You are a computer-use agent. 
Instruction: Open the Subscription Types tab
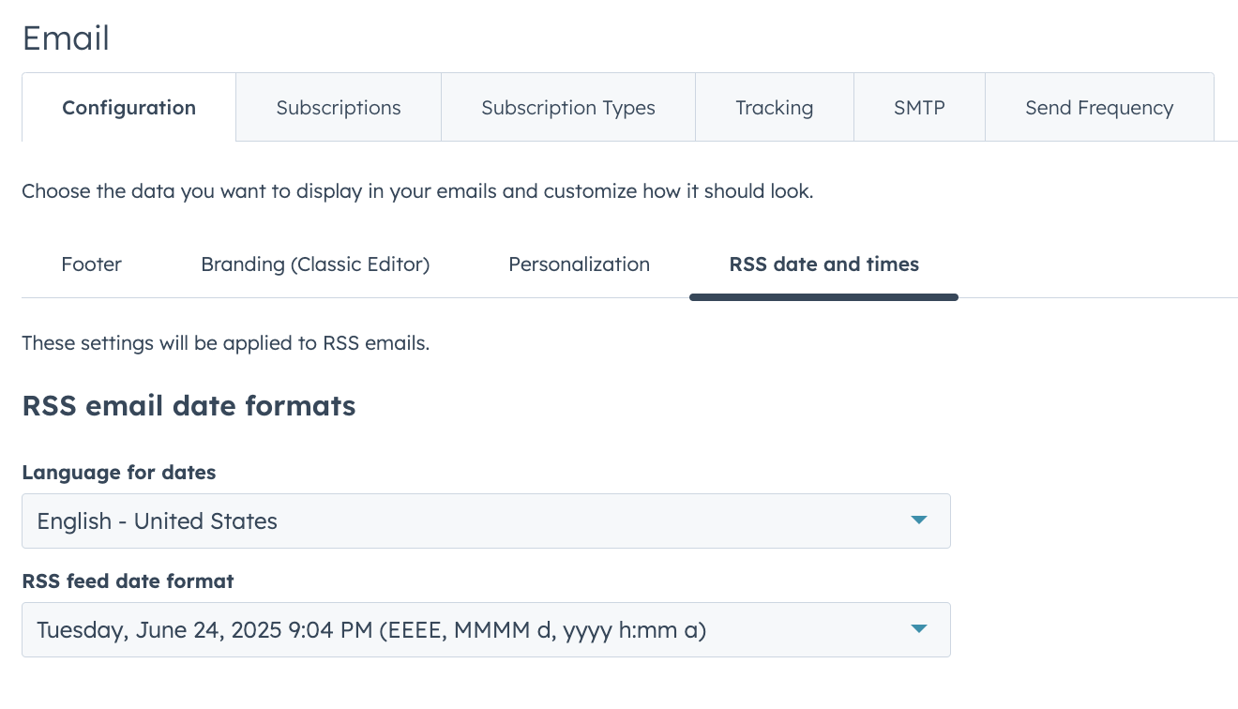coord(567,107)
